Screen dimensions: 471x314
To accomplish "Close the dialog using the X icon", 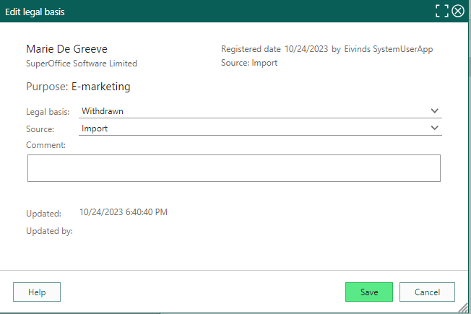I will (458, 11).
